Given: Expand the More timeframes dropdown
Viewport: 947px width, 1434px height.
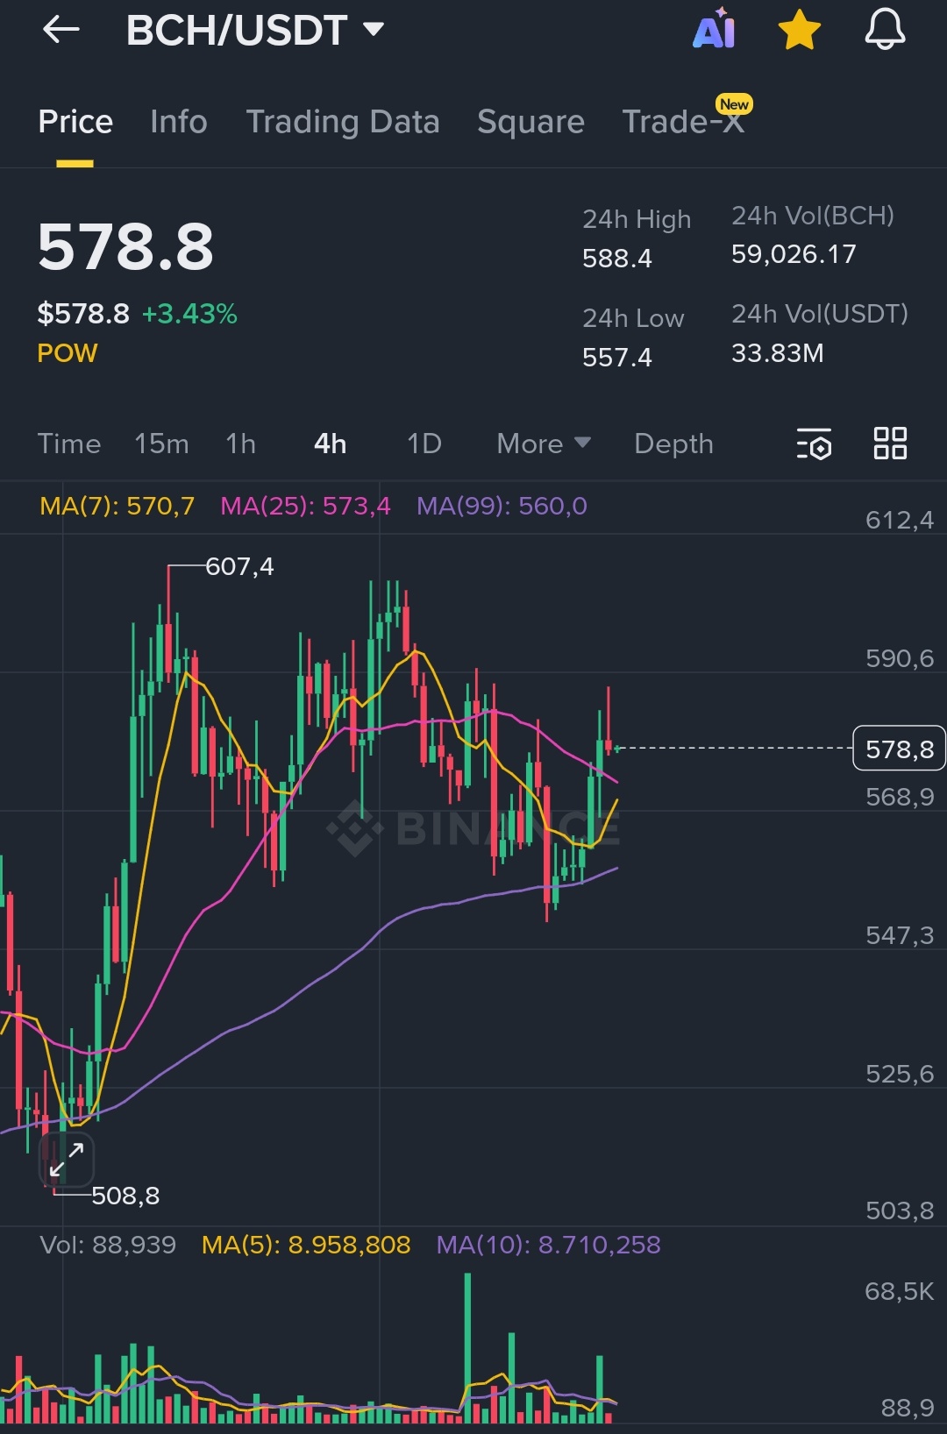Looking at the screenshot, I should click(x=543, y=444).
